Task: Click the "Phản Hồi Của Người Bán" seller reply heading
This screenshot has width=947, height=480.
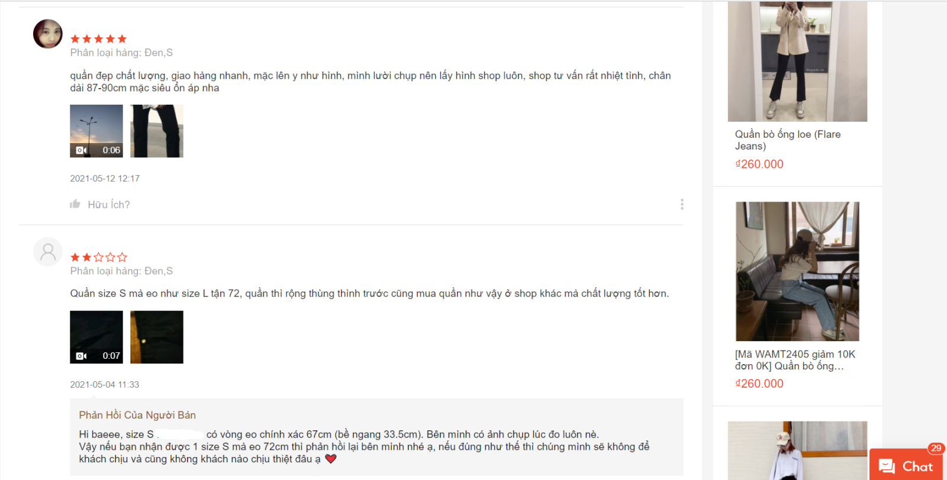Action: 137,415
